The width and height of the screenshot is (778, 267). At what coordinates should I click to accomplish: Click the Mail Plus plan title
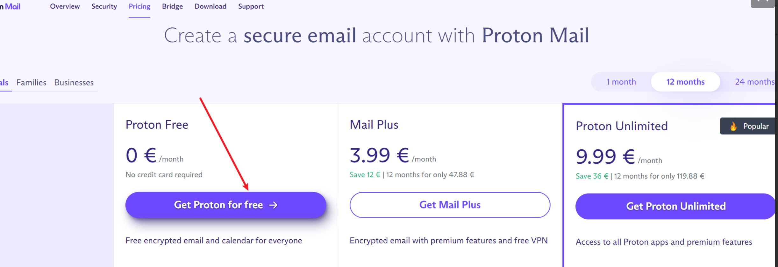click(374, 125)
